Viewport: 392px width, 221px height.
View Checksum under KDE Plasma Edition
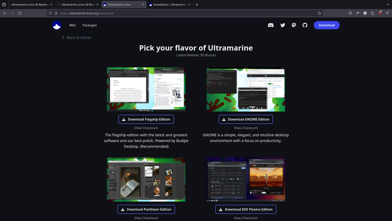[x=246, y=218]
